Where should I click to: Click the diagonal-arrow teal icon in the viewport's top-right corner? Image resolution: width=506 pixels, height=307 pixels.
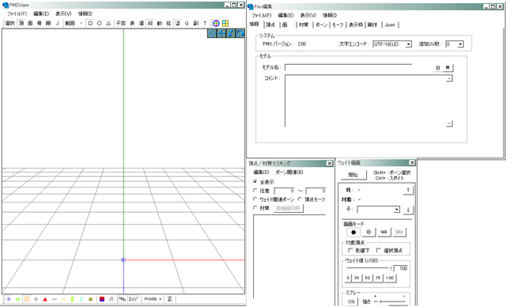231,33
